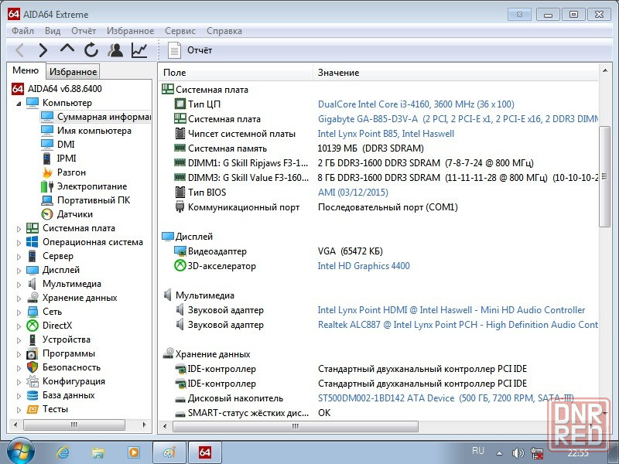Image resolution: width=619 pixels, height=464 pixels.
Task: Go back with the left arrow toolbar icon
Action: [x=19, y=50]
